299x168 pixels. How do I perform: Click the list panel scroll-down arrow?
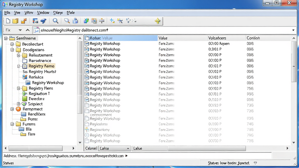click(294, 142)
